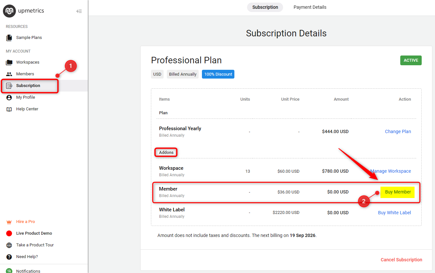Screen dimensions: 435x273
Task: Click the Subscription Details title
Action: point(286,33)
